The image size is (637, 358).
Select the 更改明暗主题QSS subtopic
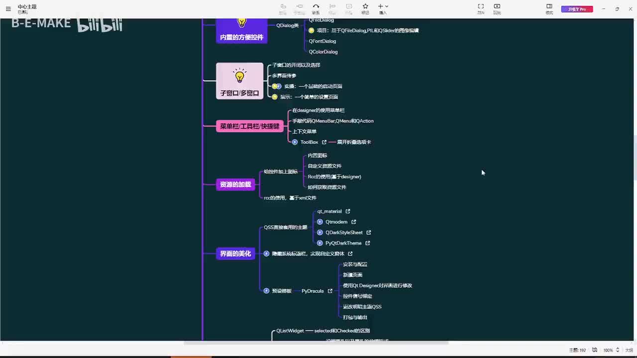click(362, 307)
